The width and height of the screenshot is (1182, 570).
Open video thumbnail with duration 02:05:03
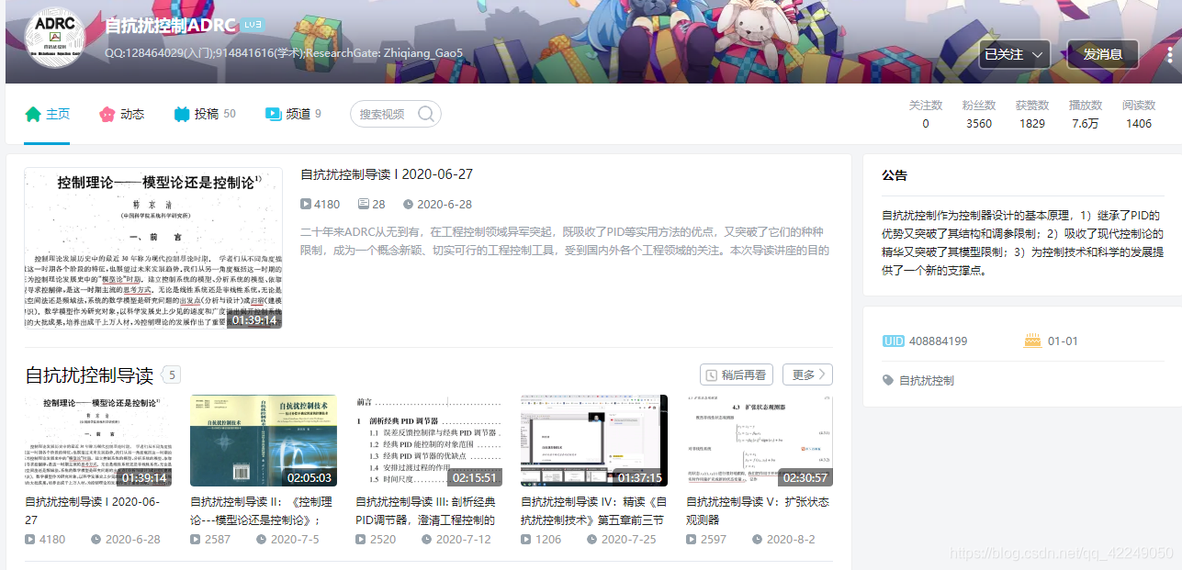264,441
